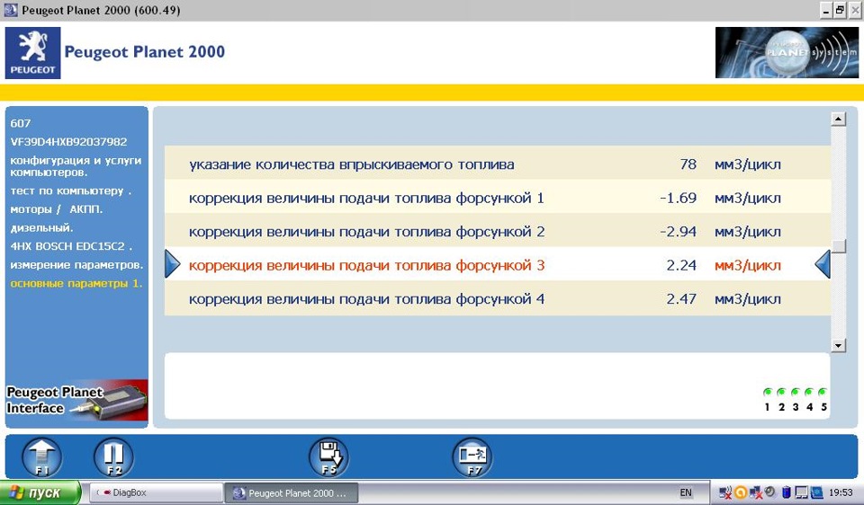The width and height of the screenshot is (864, 505).
Task: Click the VIN VF39D4HXB92037982
Action: [x=68, y=141]
